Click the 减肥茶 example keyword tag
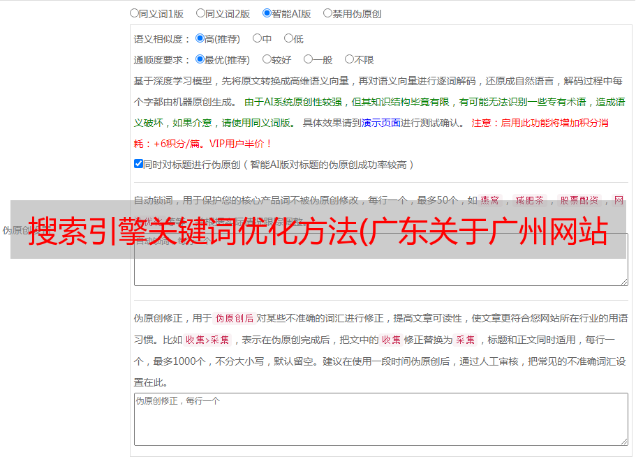 click(529, 200)
